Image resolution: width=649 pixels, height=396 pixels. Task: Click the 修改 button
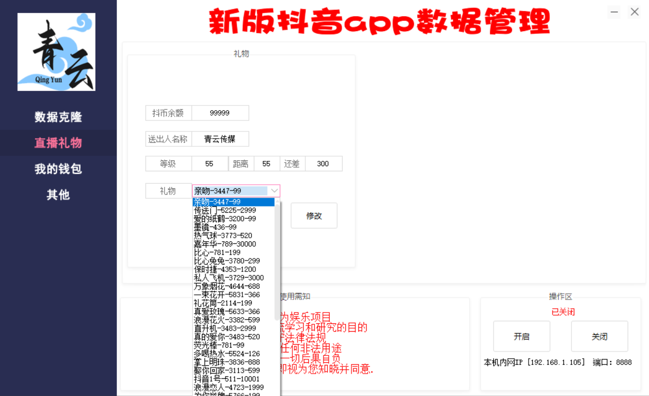314,215
